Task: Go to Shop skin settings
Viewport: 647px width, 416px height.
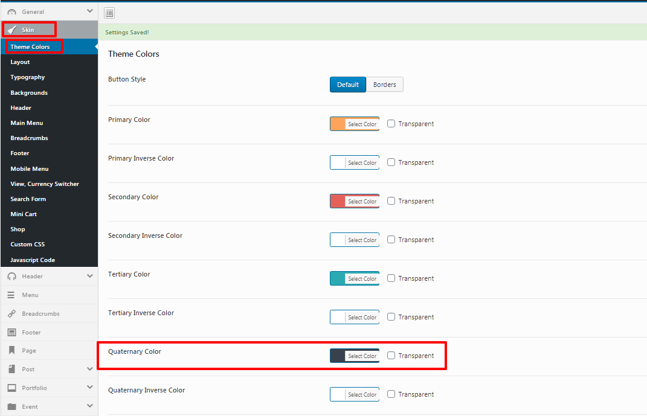Action: 49,229
